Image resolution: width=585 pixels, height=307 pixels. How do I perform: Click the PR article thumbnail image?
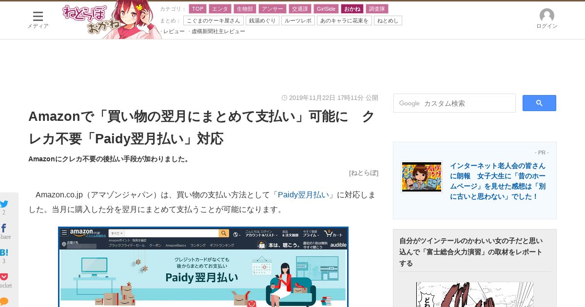422,177
